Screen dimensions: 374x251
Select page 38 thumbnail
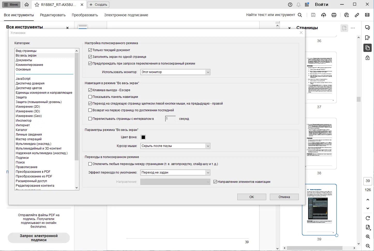click(319, 144)
